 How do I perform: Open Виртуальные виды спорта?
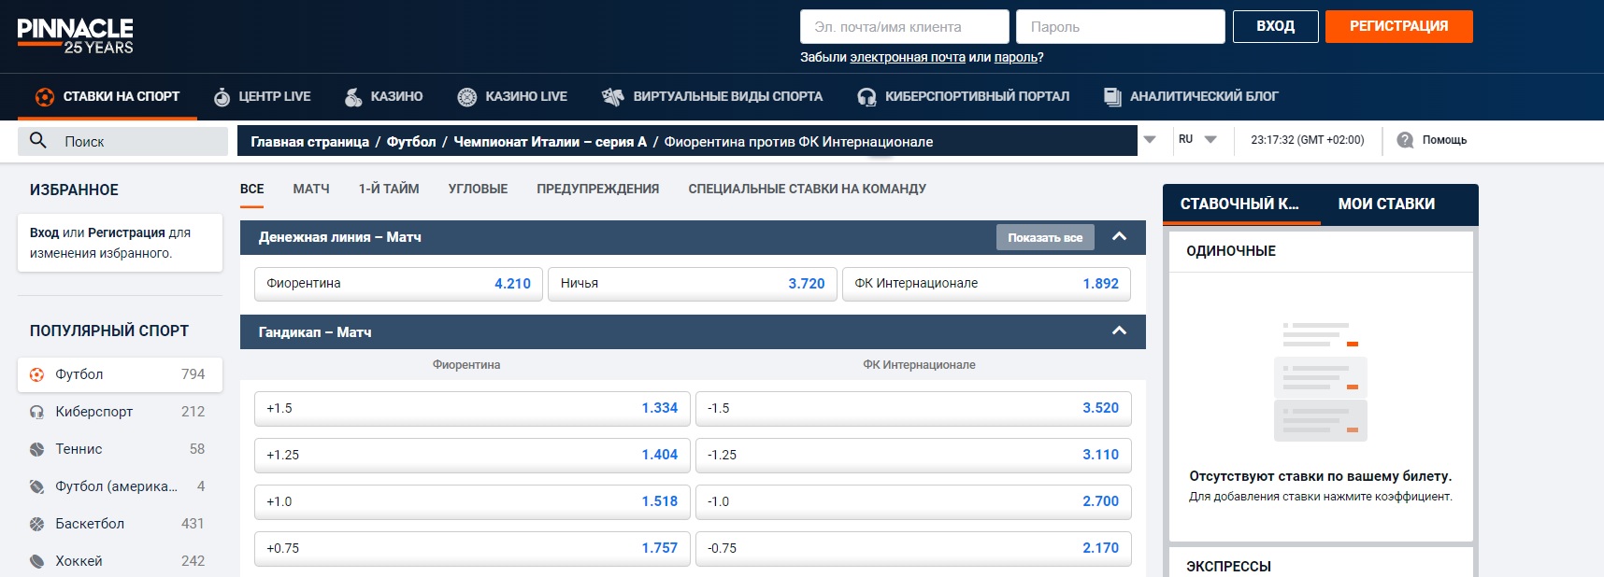pos(712,96)
